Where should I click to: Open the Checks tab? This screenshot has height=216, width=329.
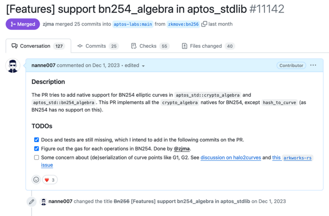150,46
